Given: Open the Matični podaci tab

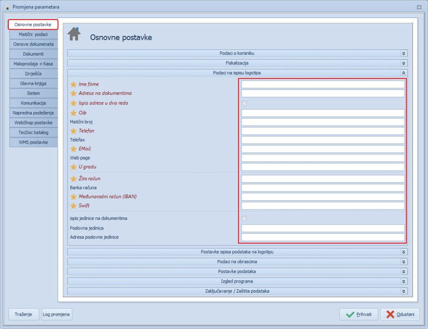Looking at the screenshot, I should (33, 34).
